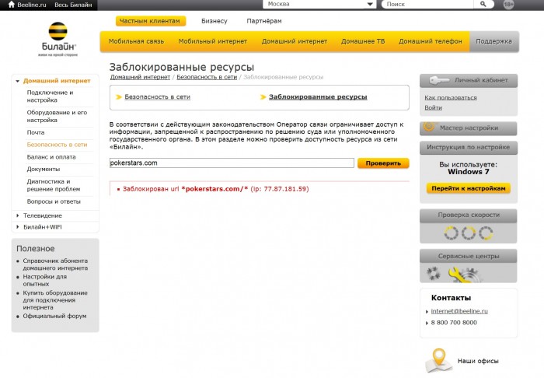The image size is (544, 378).
Task: Click the Личный кабинет panel header
Action: tap(469, 81)
